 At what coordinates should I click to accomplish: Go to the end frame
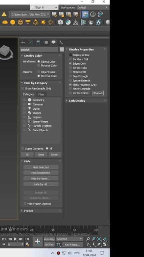point(27,239)
